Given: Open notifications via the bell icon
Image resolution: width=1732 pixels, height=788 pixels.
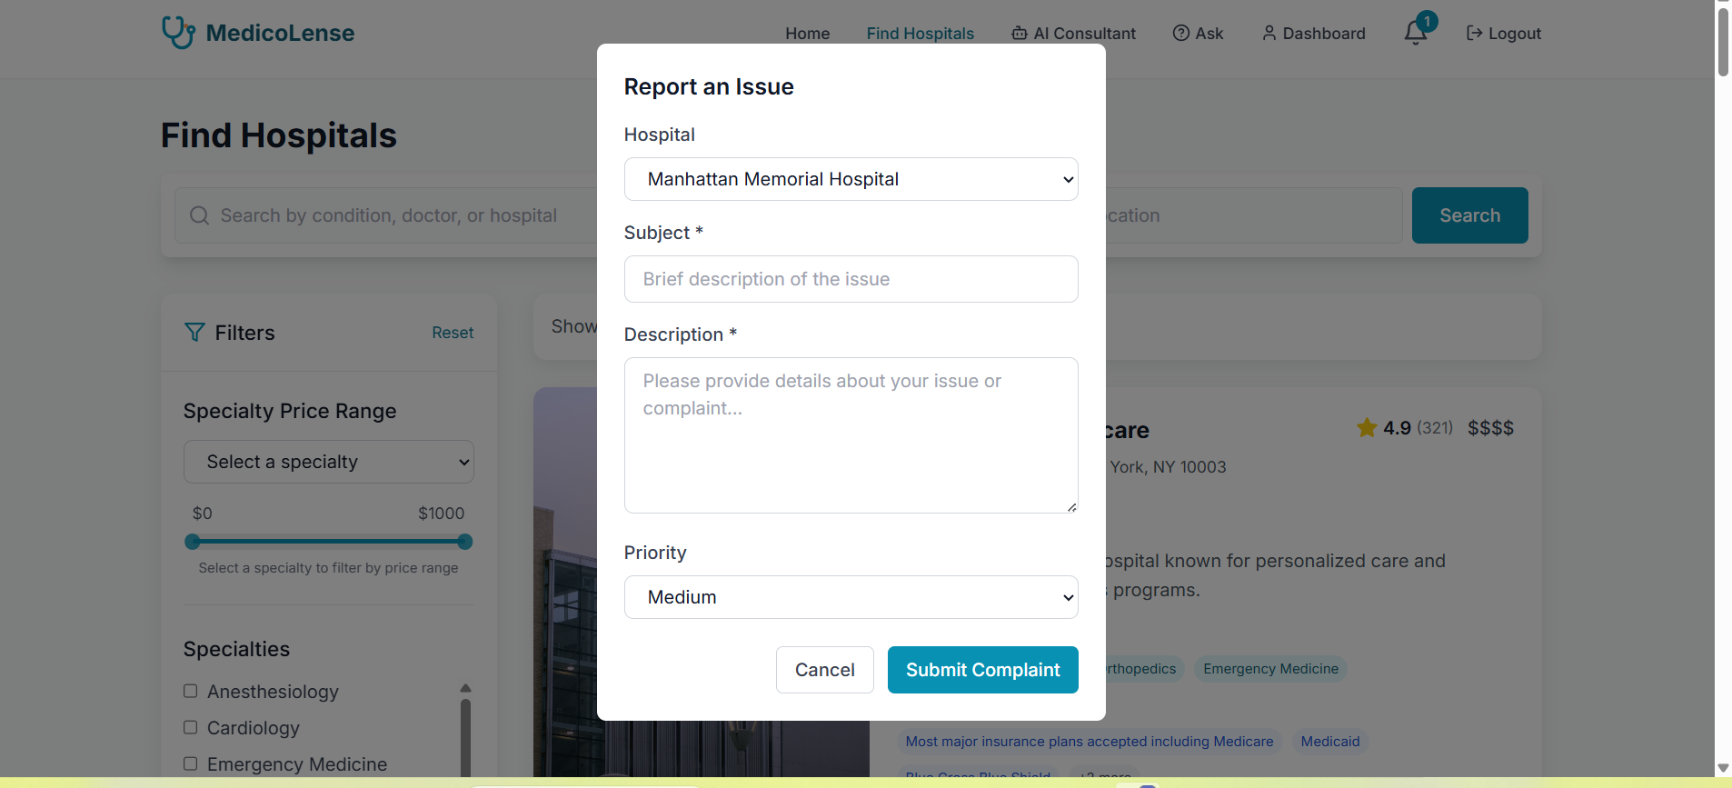Looking at the screenshot, I should click(1415, 33).
